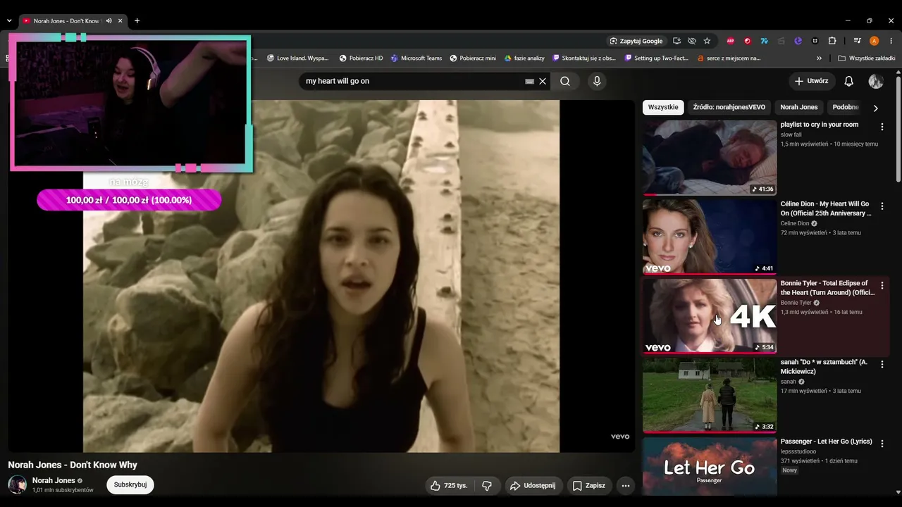Open the Norah Jones channel name link
Viewport: 902px width, 507px height.
[x=54, y=480]
